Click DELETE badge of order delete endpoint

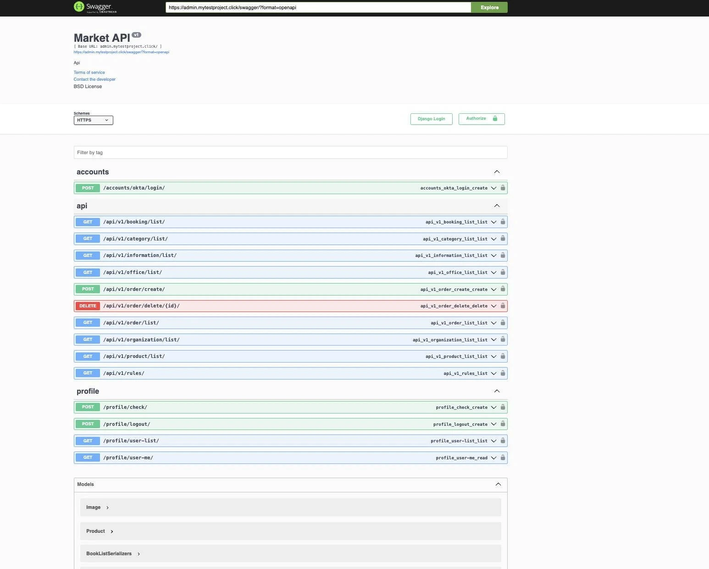tap(88, 306)
